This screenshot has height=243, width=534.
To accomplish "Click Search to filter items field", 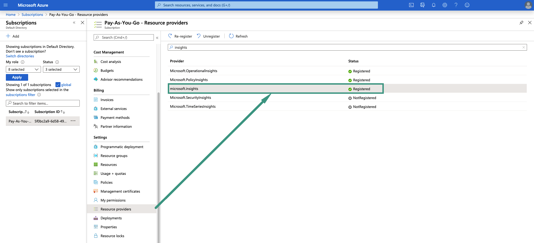I will pyautogui.click(x=43, y=103).
